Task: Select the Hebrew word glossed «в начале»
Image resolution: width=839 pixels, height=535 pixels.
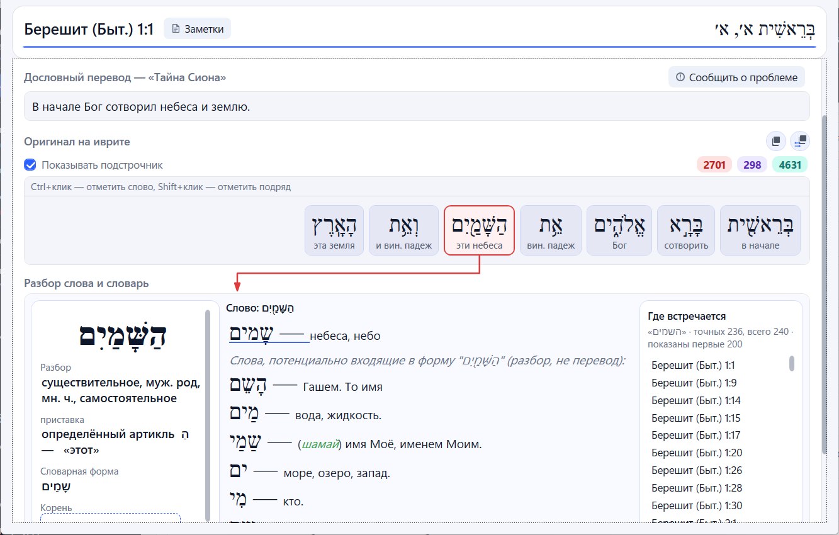Action: [x=760, y=230]
